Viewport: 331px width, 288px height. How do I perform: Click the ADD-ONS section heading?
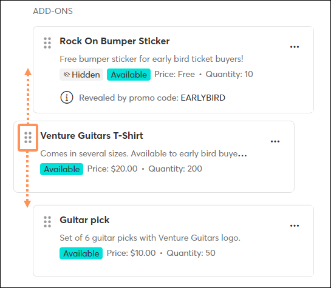53,11
